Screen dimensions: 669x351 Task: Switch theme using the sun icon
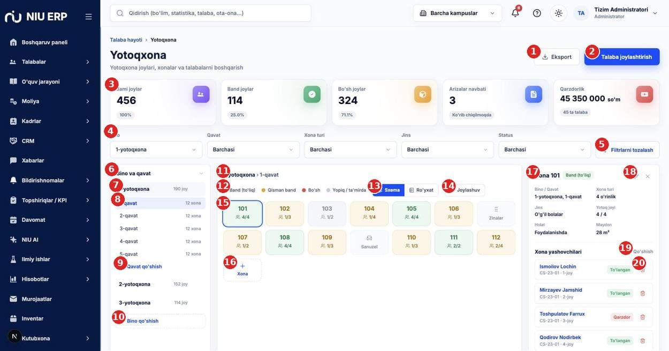[x=559, y=13]
